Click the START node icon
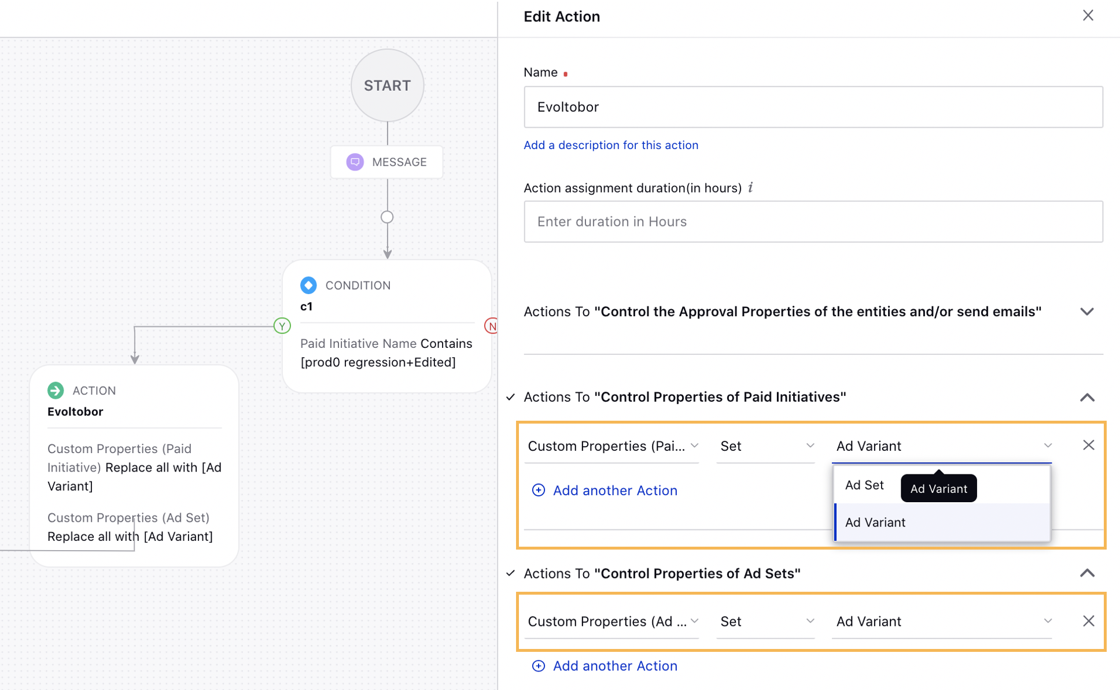 [387, 84]
